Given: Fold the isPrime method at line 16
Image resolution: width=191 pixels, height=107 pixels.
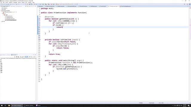Looking at the screenshot, I should coord(41,40).
